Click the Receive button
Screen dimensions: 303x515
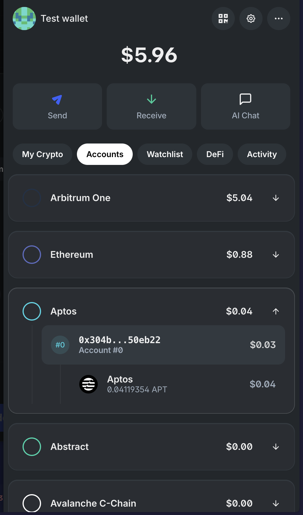click(151, 106)
